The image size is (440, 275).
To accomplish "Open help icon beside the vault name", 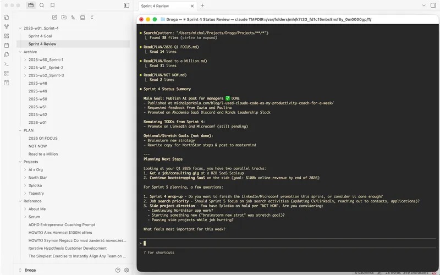I will tap(118, 270).
